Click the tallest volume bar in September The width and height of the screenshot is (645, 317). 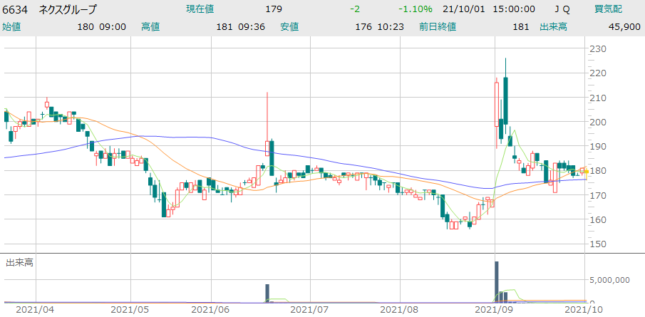pos(497,281)
